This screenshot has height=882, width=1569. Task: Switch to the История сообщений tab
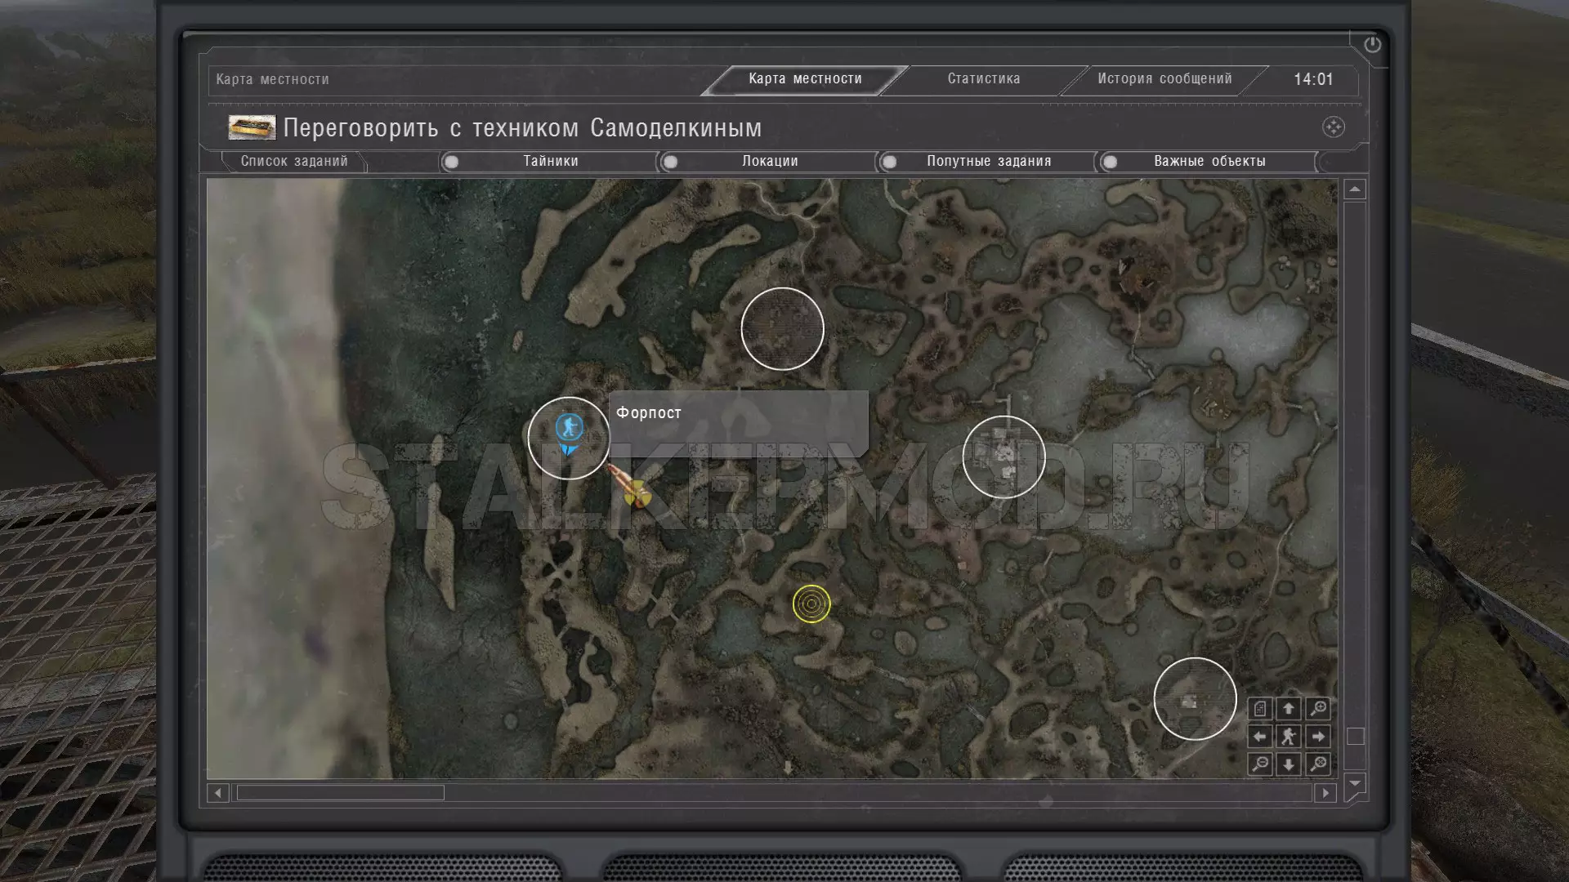1164,79
